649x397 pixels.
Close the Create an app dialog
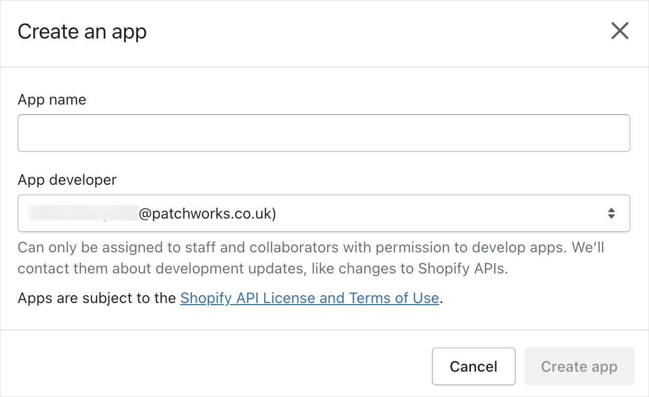(619, 31)
